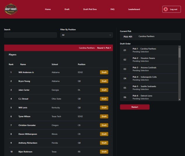This screenshot has height=156, width=185.
Task: Click the scroll down arrow in Draft Order
Action: pyautogui.click(x=179, y=99)
